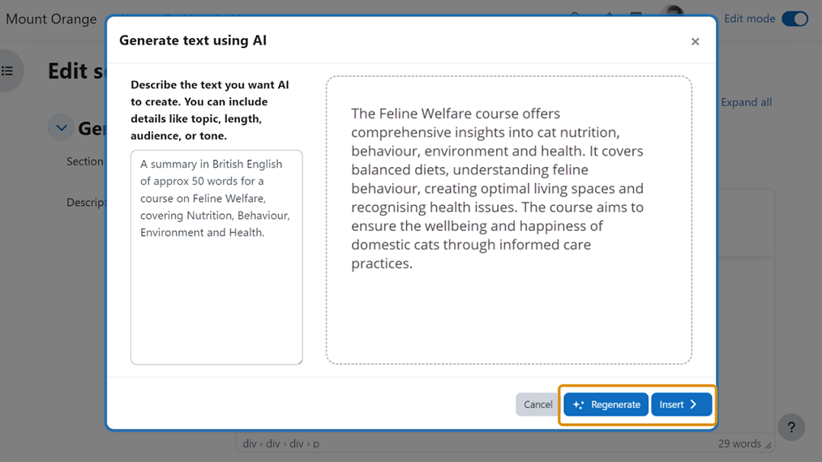Open the help question mark button
This screenshot has height=462, width=822.
click(791, 427)
